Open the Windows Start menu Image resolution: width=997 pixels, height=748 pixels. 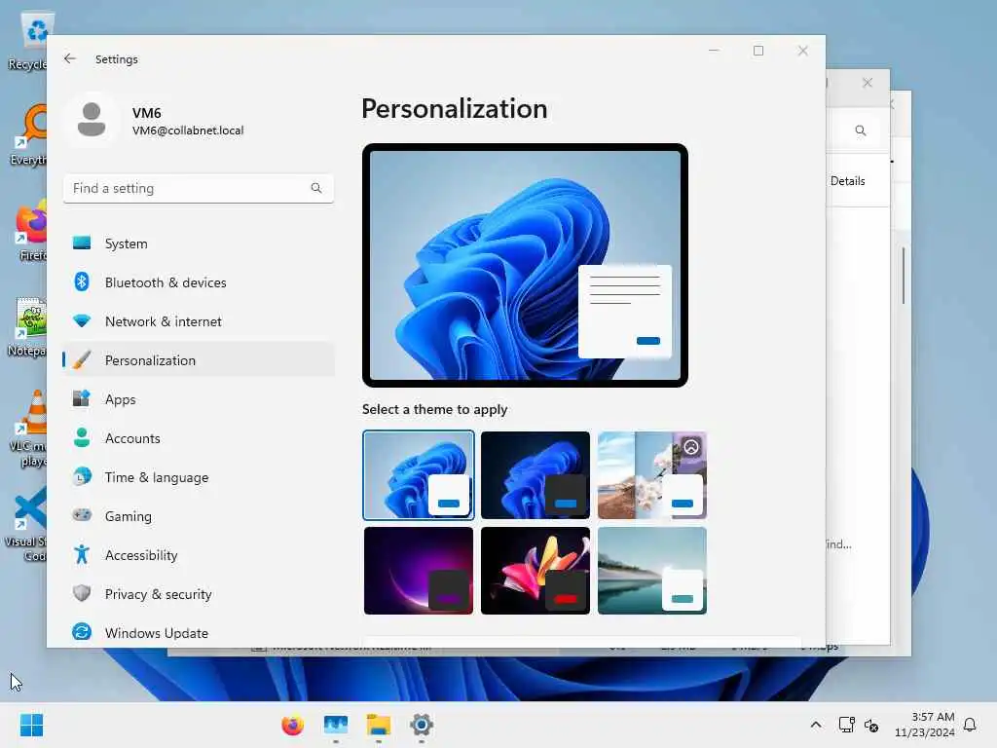(x=32, y=725)
